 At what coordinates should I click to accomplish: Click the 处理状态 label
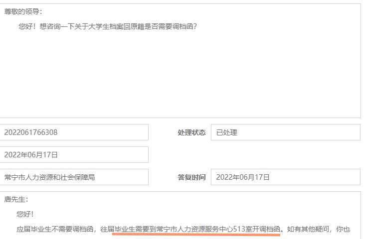191,132
